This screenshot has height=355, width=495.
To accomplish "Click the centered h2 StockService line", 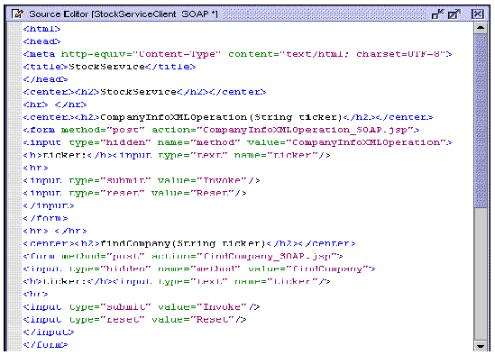I will click(144, 92).
